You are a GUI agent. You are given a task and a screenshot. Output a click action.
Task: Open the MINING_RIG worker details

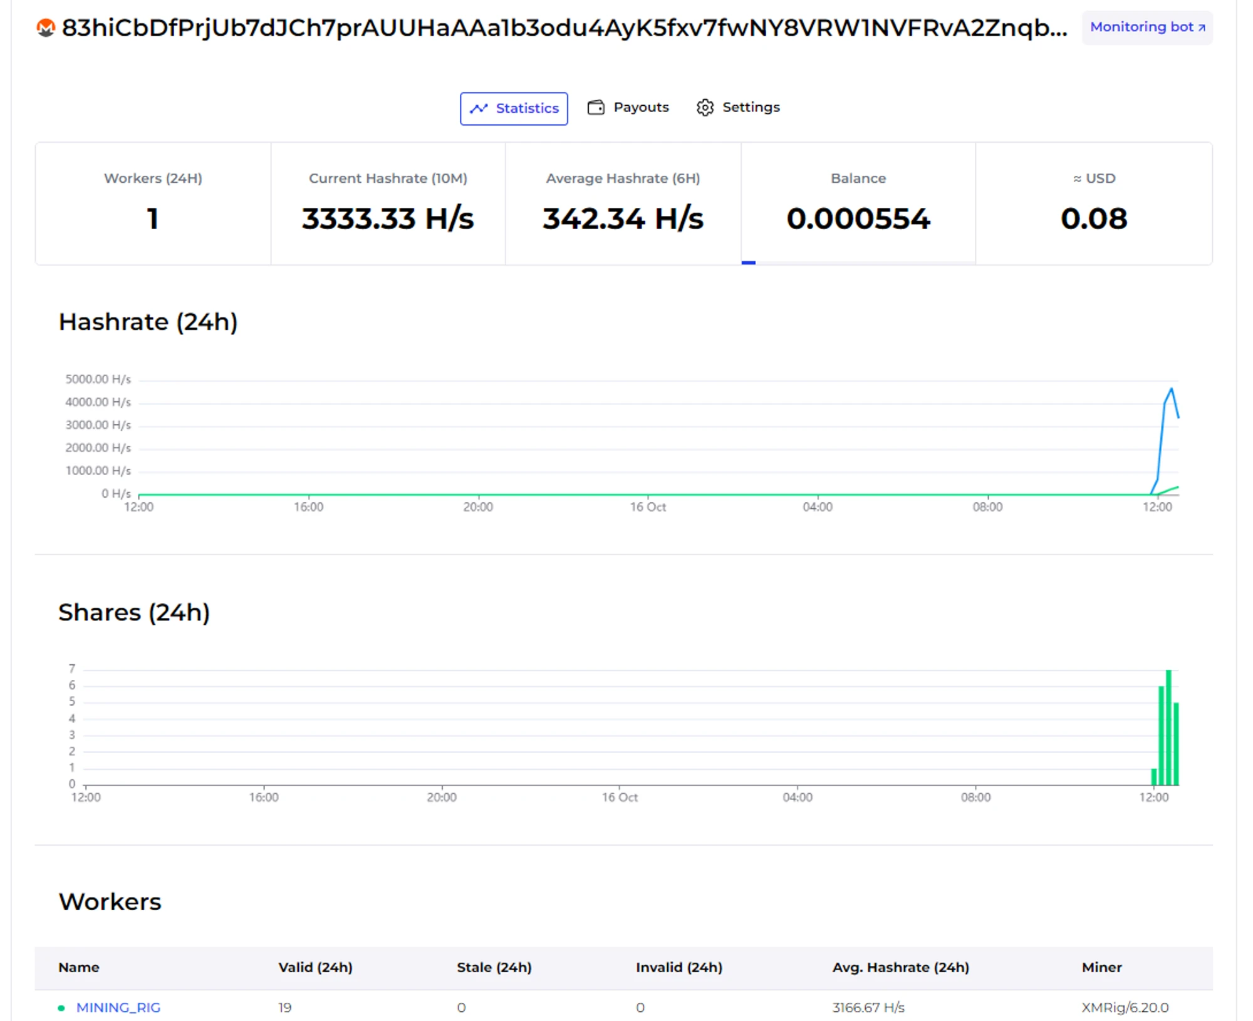118,1008
